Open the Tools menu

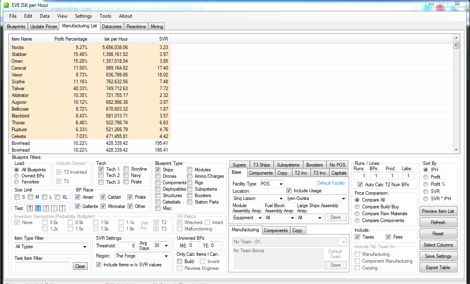(106, 16)
